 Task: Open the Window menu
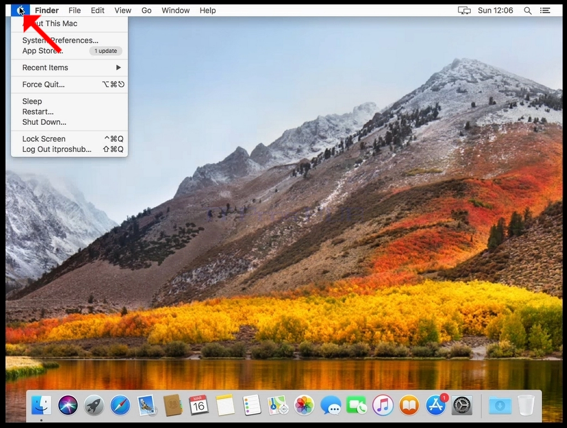pos(175,11)
